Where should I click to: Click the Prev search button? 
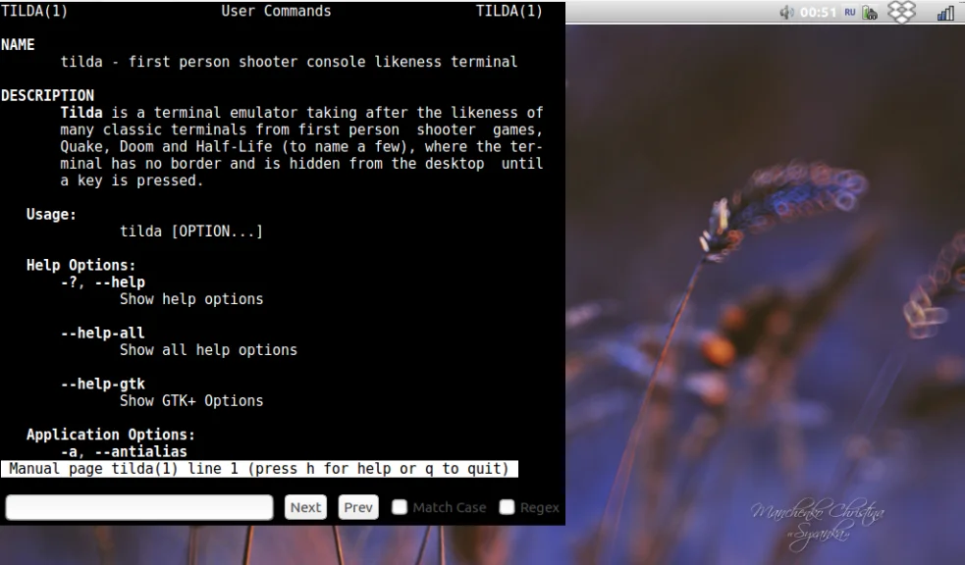358,507
